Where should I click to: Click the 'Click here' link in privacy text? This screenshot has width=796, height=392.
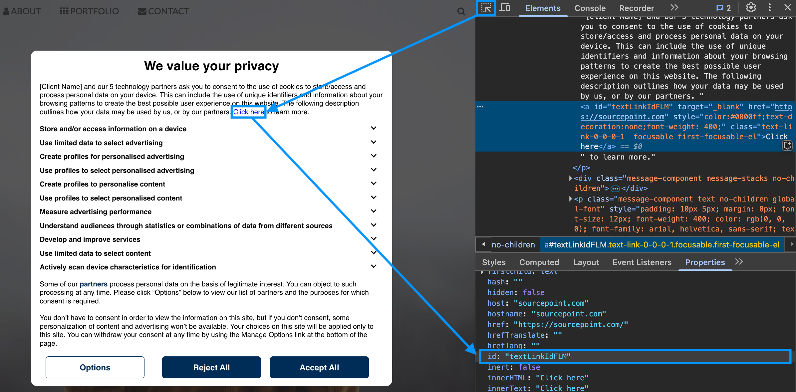248,112
